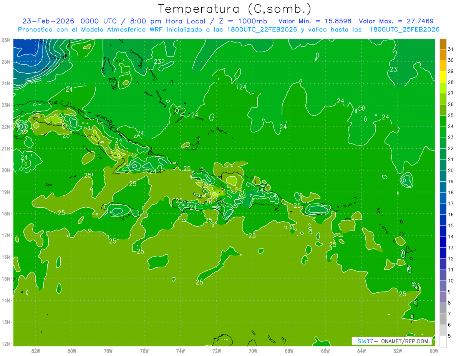Click the valid-until time '1800UTC_25FEB2026'
Screen dimensions: 461x356
pos(405,30)
